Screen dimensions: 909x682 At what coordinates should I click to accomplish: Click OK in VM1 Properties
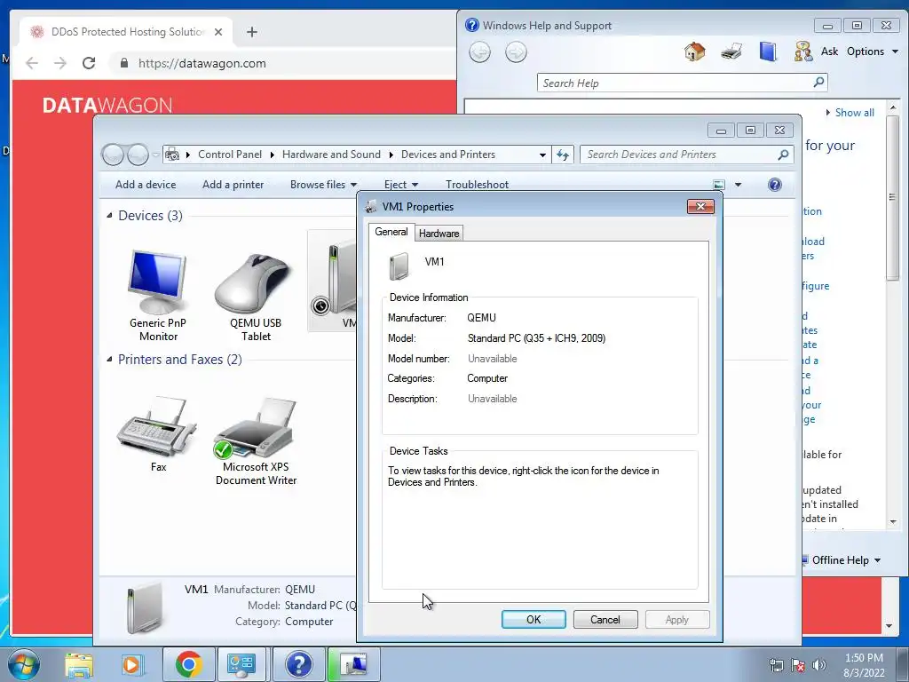[x=534, y=619]
